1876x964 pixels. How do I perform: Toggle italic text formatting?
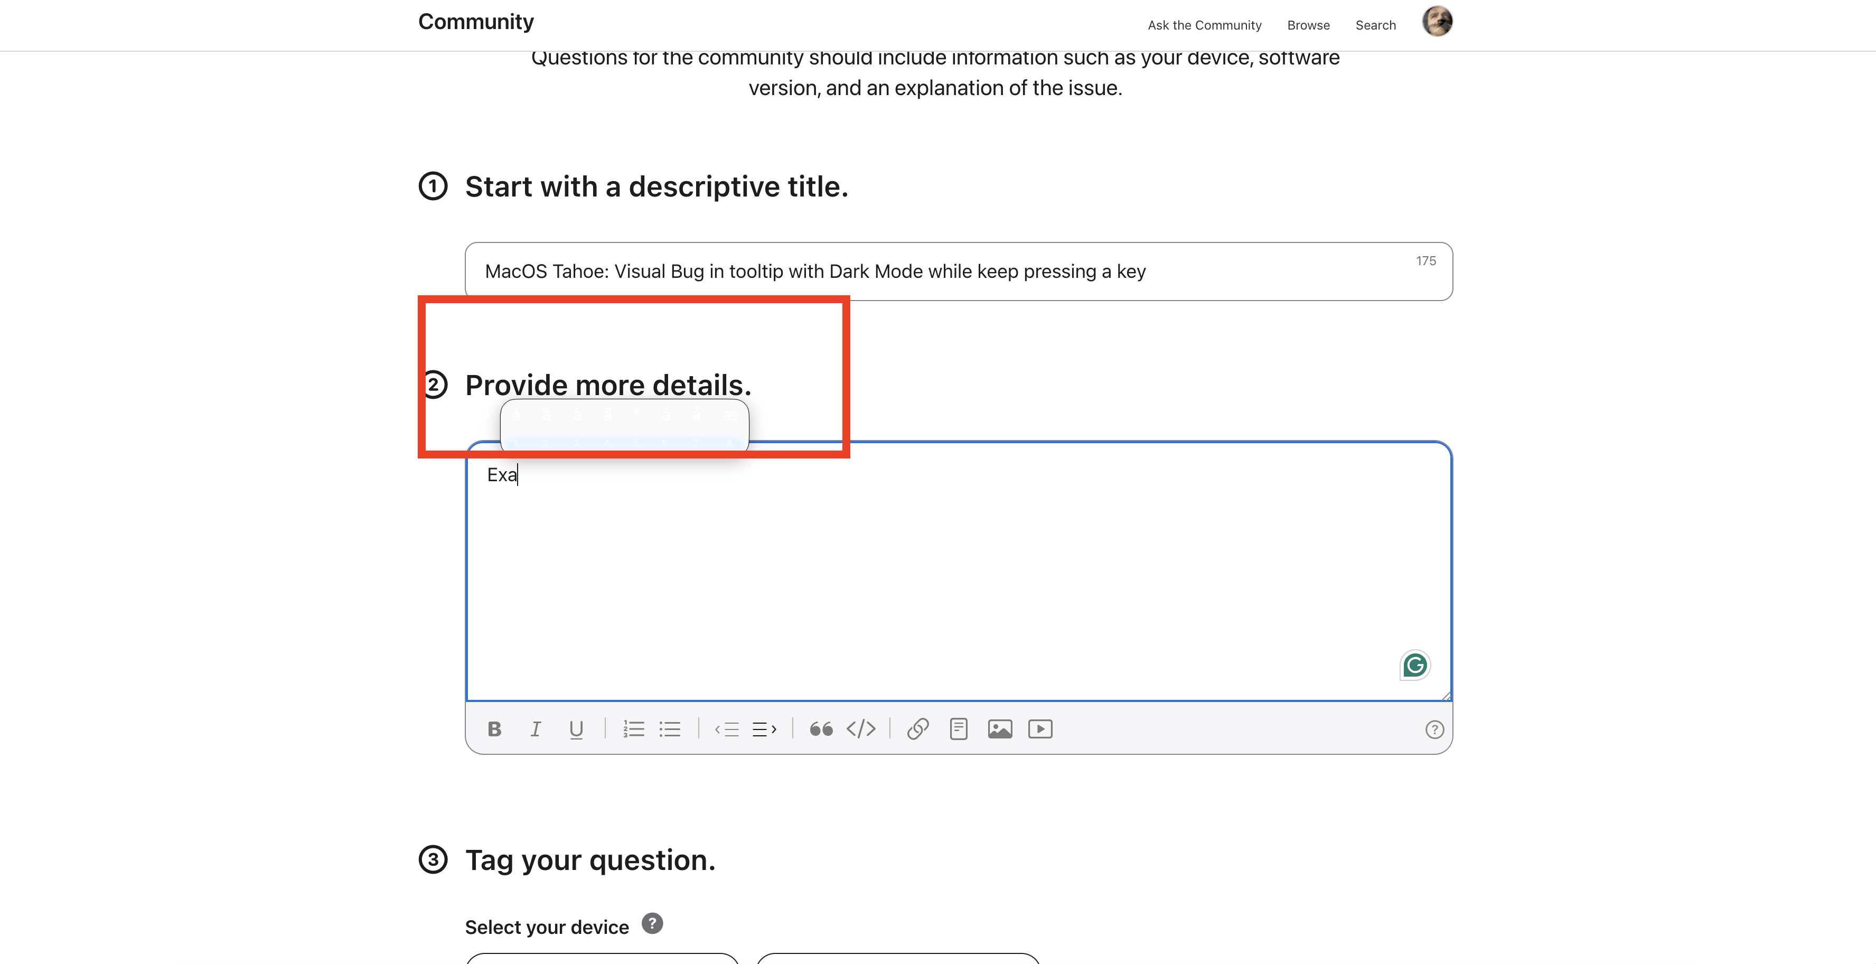point(535,729)
